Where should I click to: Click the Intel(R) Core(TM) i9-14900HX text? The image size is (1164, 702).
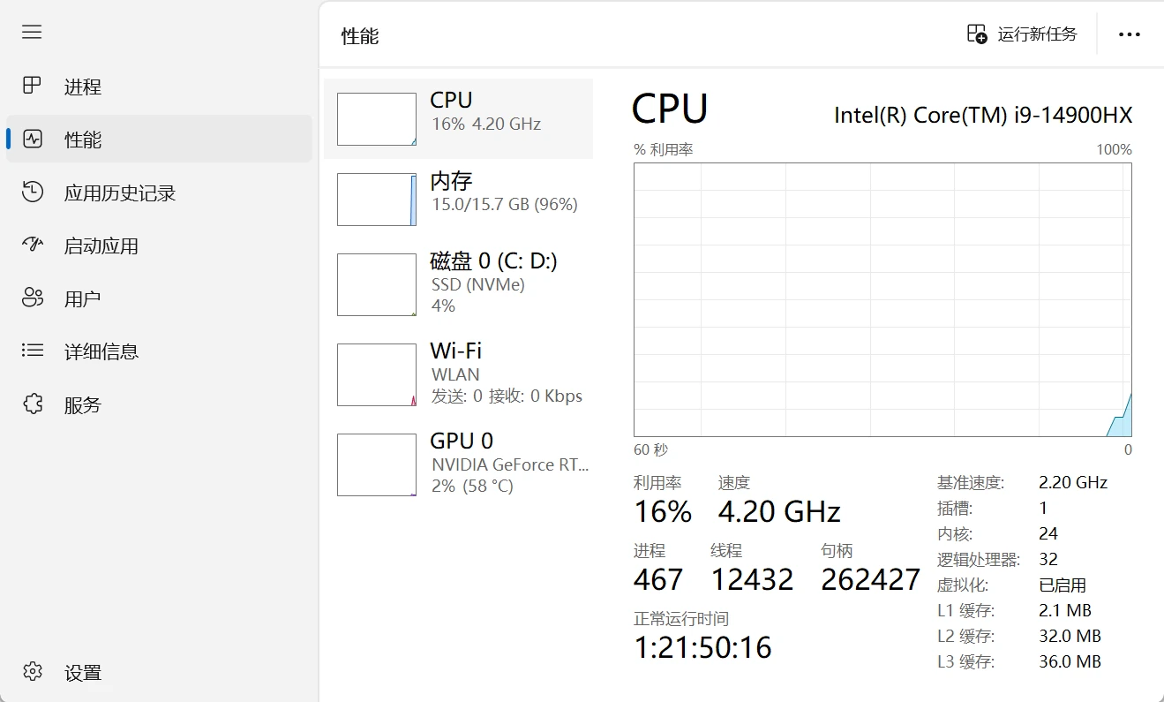tap(983, 115)
